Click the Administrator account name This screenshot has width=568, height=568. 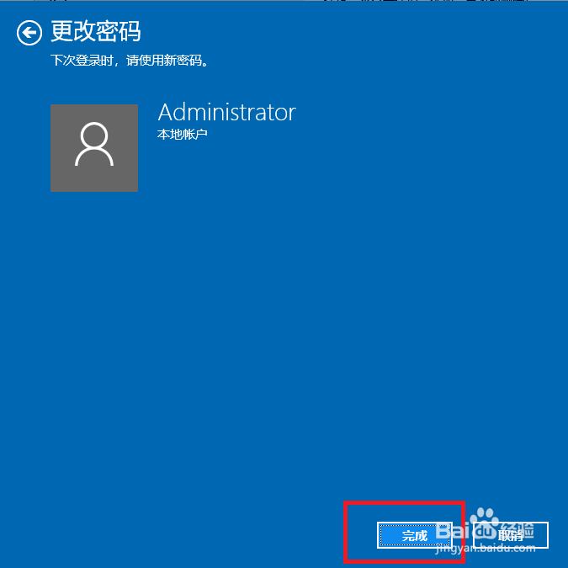coord(226,112)
